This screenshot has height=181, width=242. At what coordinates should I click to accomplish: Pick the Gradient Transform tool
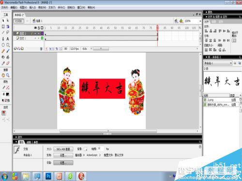(x=8, y=27)
